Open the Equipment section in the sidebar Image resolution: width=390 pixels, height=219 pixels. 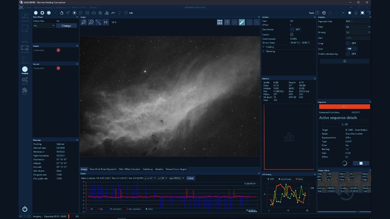[x=25, y=17]
